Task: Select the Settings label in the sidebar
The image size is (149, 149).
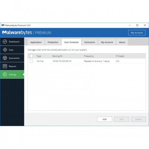Action: click(x=13, y=74)
